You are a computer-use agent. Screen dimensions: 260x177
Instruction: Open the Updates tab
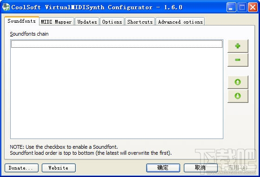tap(87, 22)
